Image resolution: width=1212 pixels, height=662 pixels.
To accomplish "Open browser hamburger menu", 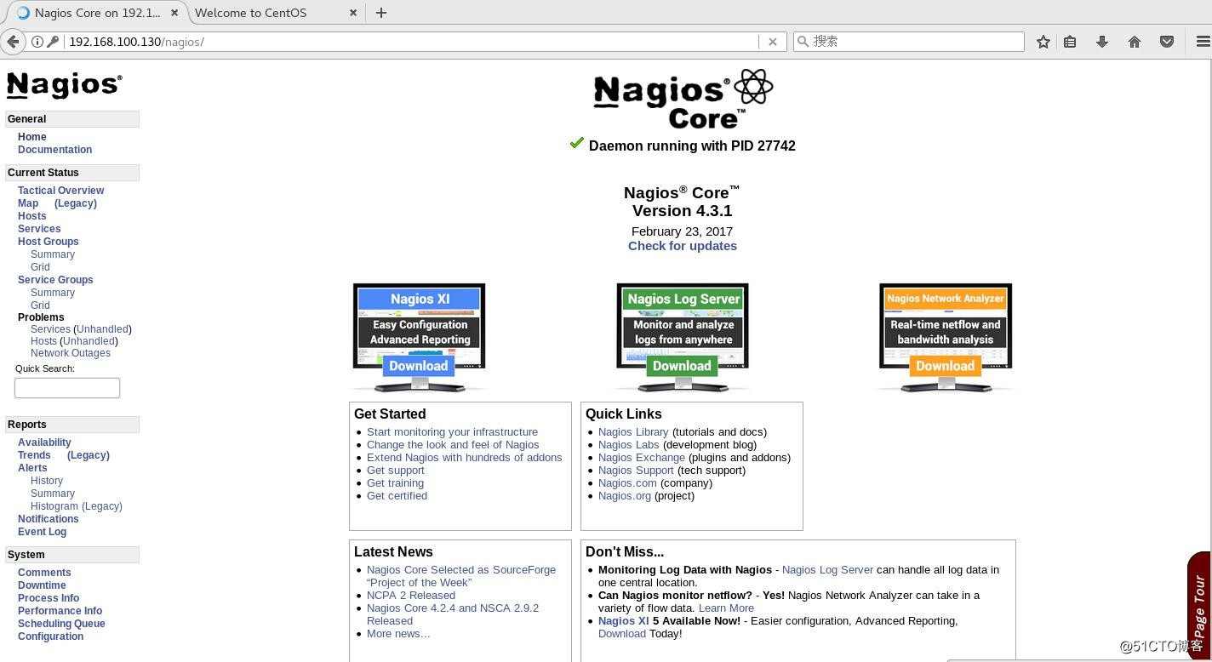I will click(x=1203, y=42).
